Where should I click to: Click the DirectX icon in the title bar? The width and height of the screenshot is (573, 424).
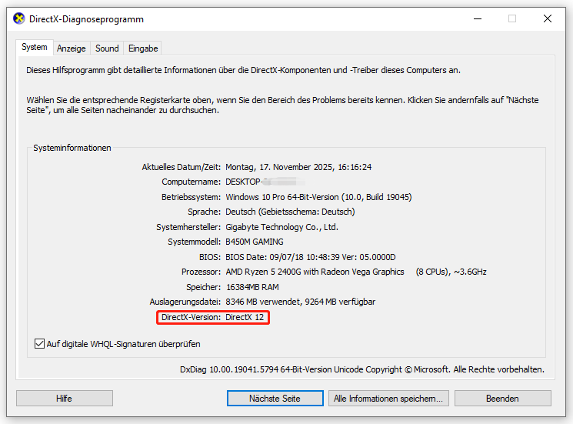coord(19,18)
